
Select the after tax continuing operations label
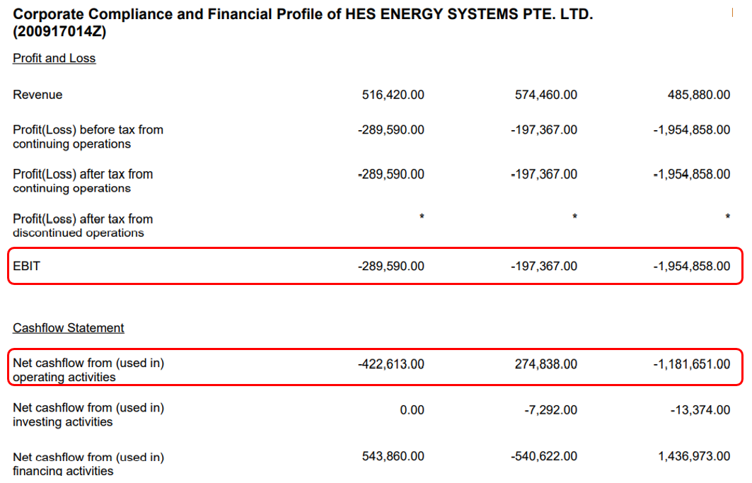pos(83,181)
